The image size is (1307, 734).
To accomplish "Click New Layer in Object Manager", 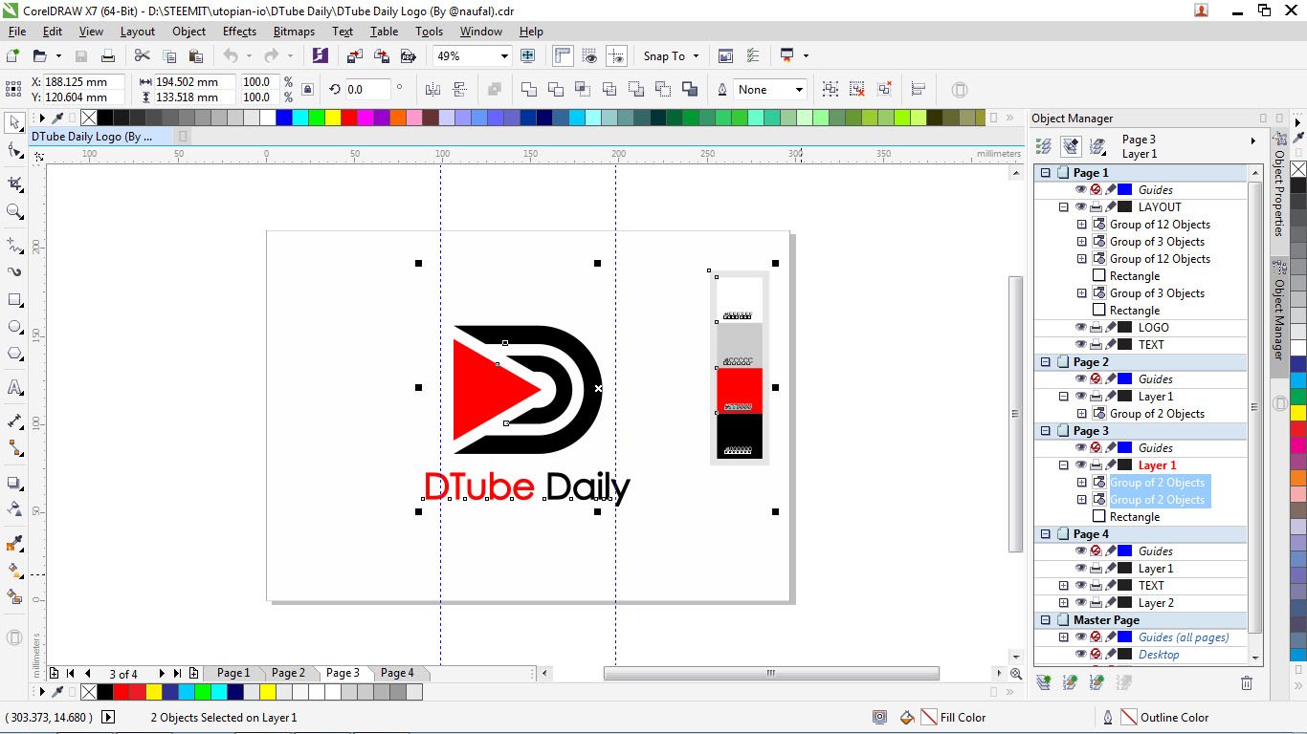I will pyautogui.click(x=1043, y=682).
